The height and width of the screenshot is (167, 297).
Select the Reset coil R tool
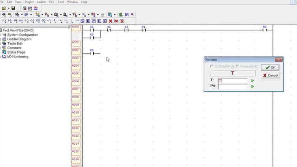(88, 21)
